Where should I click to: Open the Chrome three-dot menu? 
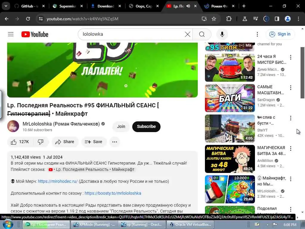click(298, 19)
